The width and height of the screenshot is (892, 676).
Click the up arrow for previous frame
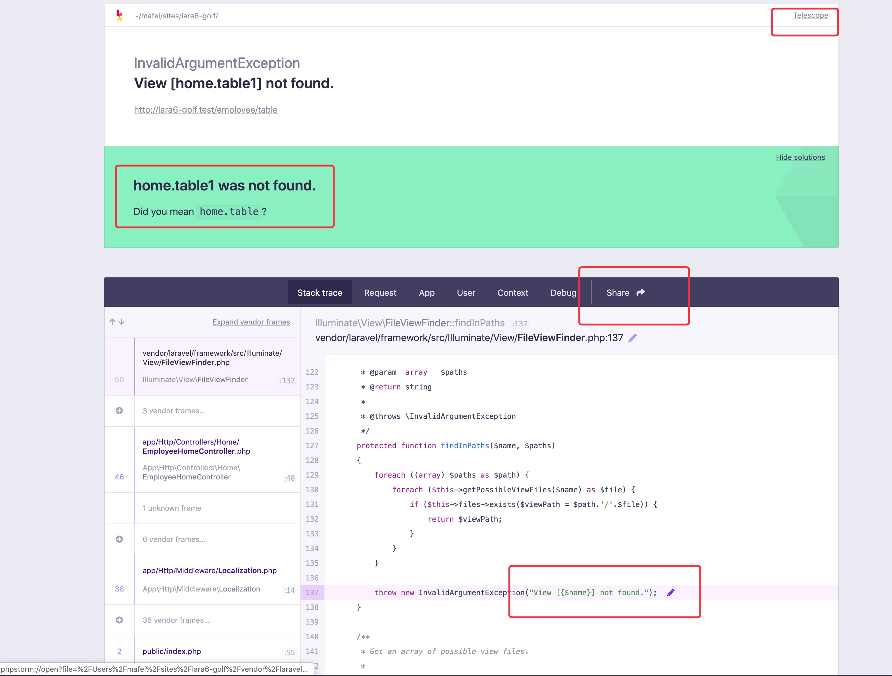click(x=113, y=321)
